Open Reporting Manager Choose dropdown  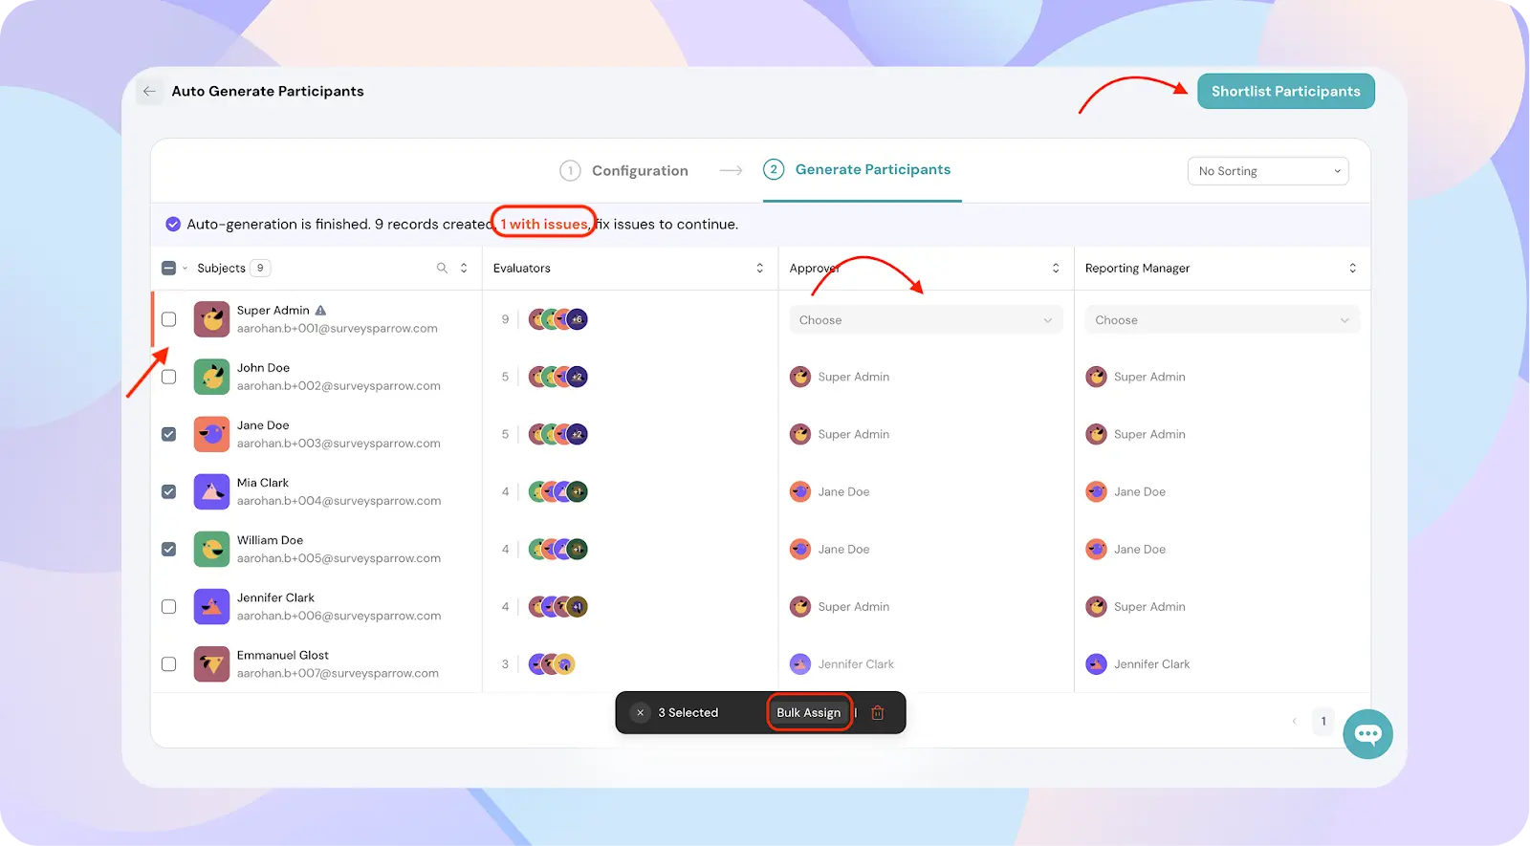coord(1221,320)
